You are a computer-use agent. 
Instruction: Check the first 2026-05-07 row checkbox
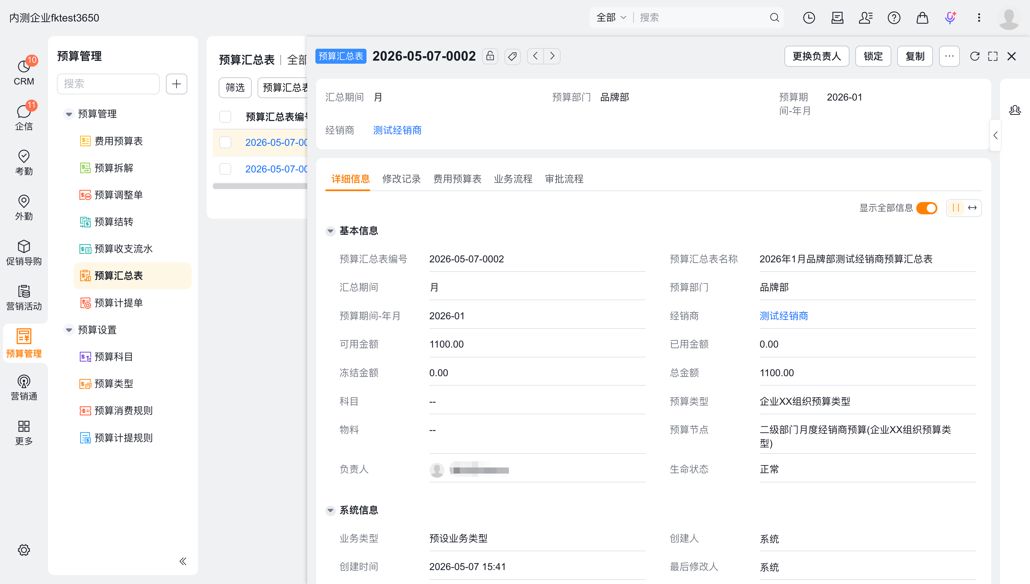coord(225,142)
